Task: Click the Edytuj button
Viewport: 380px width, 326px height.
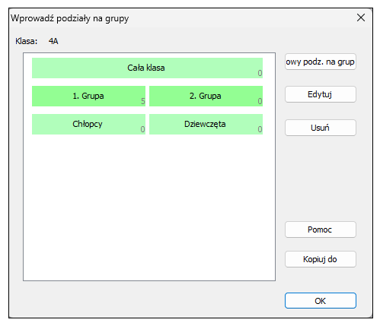Action: click(x=321, y=94)
